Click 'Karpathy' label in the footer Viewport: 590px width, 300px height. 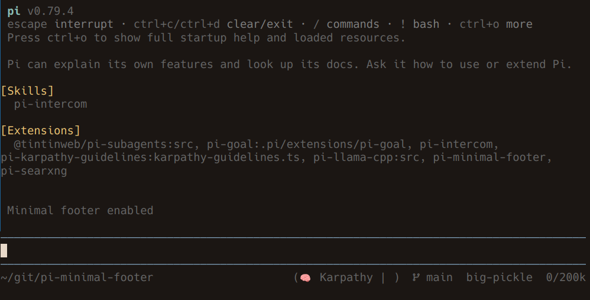click(x=346, y=278)
